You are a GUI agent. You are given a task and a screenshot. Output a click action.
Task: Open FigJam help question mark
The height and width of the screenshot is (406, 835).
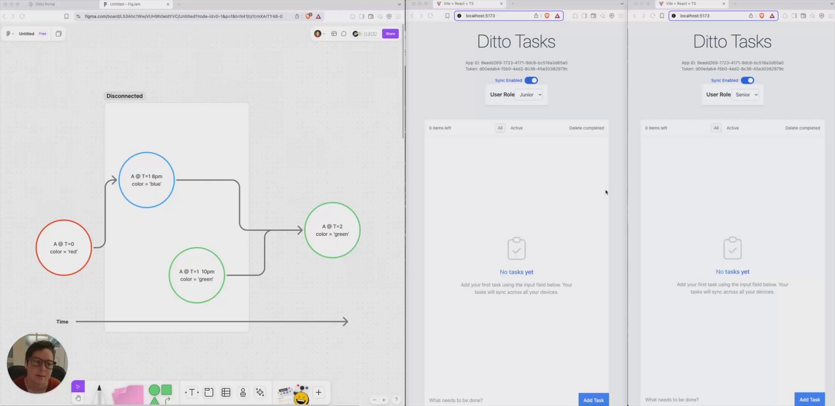(x=396, y=400)
